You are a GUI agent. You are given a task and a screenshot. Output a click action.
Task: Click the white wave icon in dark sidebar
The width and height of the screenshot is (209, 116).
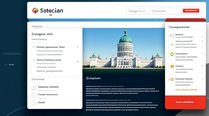[11, 65]
